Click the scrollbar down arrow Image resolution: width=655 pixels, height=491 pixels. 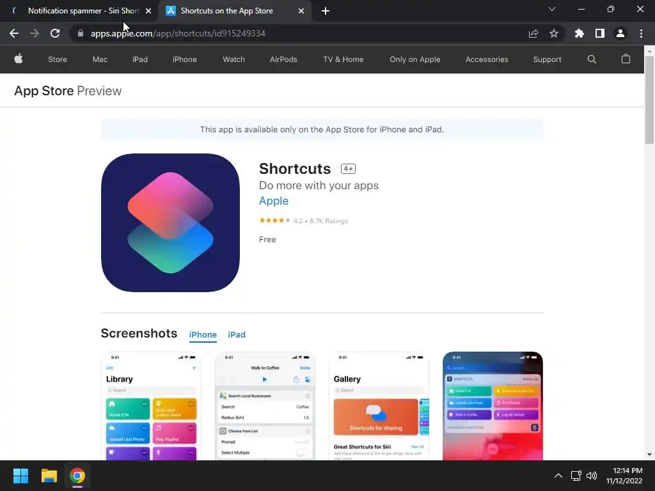tap(649, 455)
